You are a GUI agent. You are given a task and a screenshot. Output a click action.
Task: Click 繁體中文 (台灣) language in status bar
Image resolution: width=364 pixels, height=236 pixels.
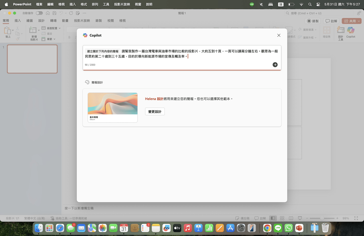click(35, 218)
